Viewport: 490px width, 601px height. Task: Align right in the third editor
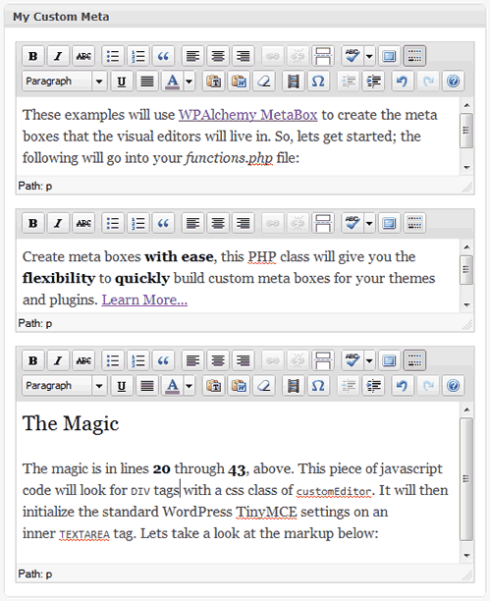click(x=244, y=360)
